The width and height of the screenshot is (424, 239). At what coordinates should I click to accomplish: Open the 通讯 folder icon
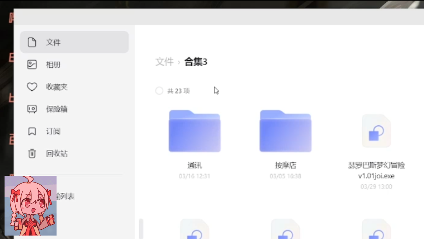pos(194,131)
